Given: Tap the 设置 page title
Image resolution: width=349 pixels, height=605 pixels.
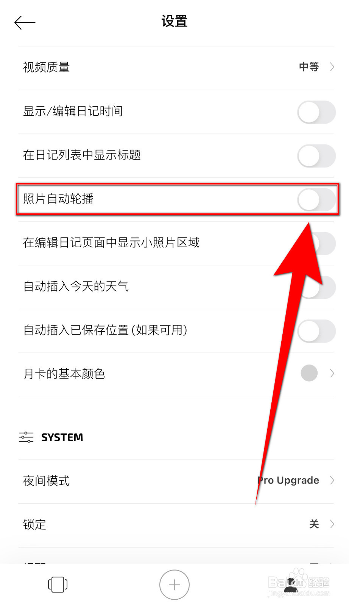Looking at the screenshot, I should [174, 21].
